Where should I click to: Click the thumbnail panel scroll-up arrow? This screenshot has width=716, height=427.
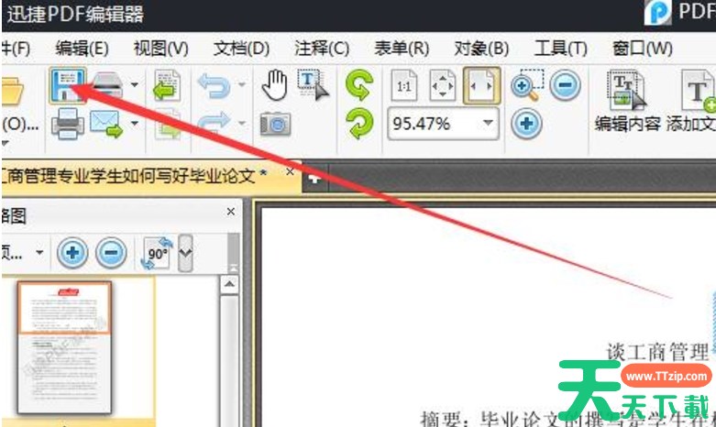click(x=229, y=284)
